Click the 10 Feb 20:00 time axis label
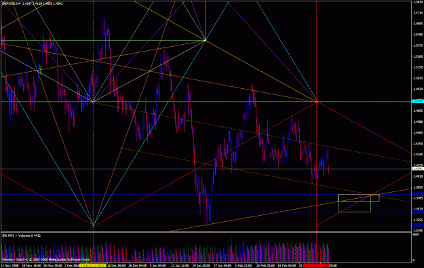 tap(265, 265)
